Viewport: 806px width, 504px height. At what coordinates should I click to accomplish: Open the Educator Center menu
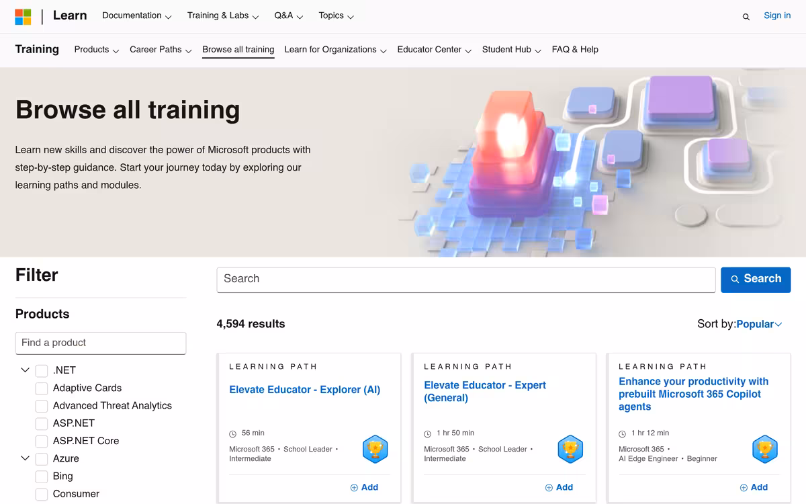tap(435, 50)
